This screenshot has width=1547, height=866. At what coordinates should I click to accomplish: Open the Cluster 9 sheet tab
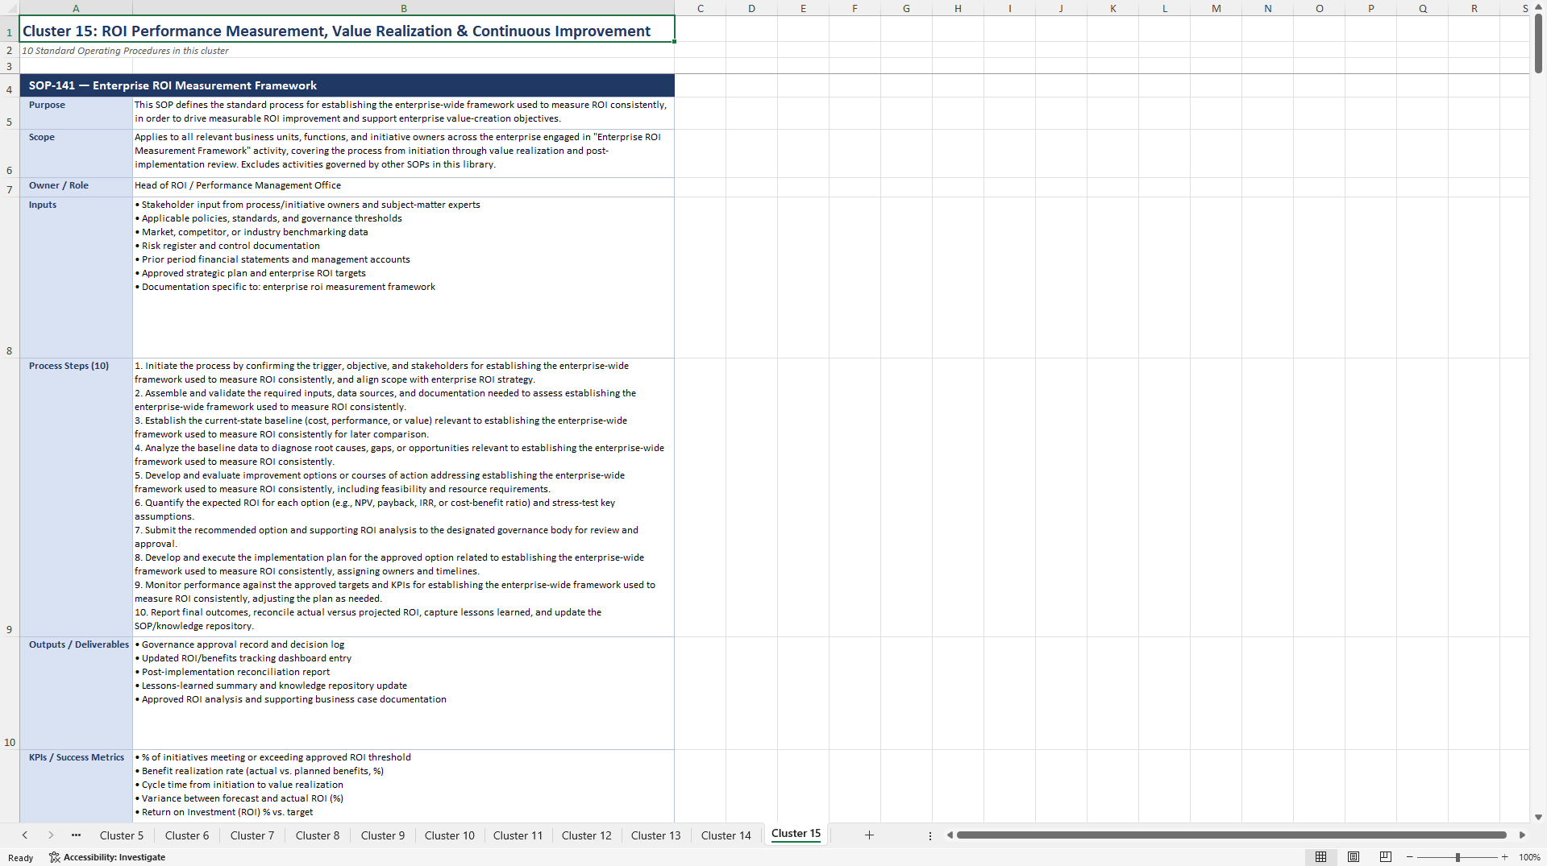(x=383, y=835)
